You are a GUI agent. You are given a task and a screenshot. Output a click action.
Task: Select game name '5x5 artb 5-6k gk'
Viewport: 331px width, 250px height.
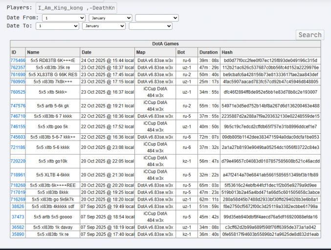tap(53, 106)
